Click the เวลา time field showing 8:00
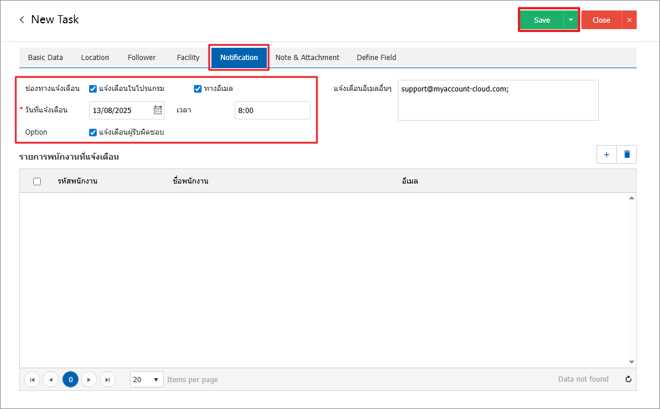The height and width of the screenshot is (409, 660). [x=272, y=110]
